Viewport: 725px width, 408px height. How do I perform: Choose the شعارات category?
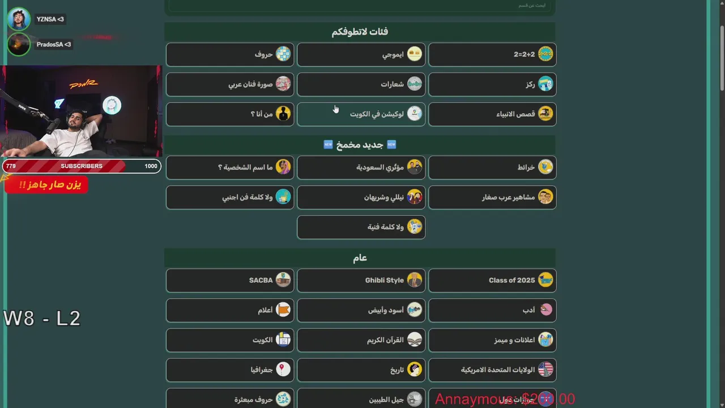(361, 84)
